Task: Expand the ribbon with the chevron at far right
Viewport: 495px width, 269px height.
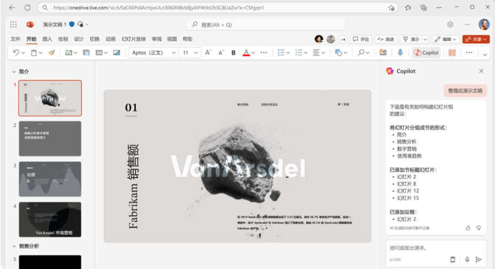Action: 485,54
